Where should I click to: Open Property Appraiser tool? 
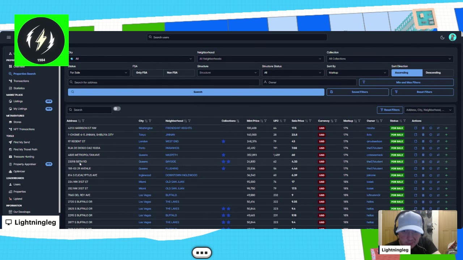coord(25,164)
